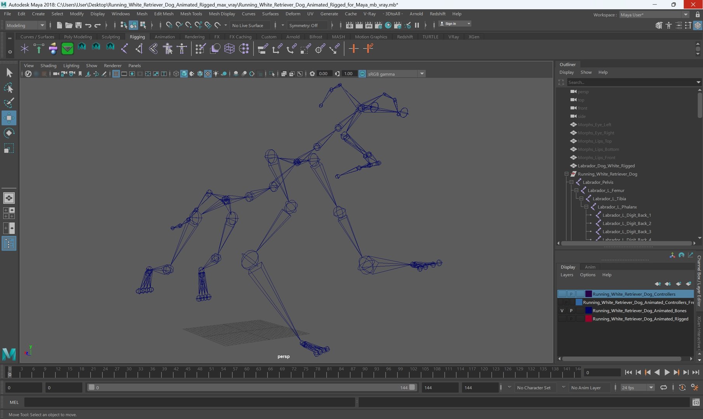
Task: Toggle visibility of Animated_Rigged layer
Action: (562, 319)
